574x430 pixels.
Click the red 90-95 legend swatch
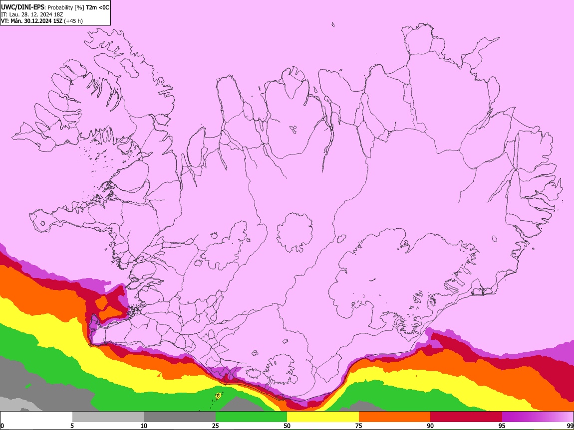[466, 417]
